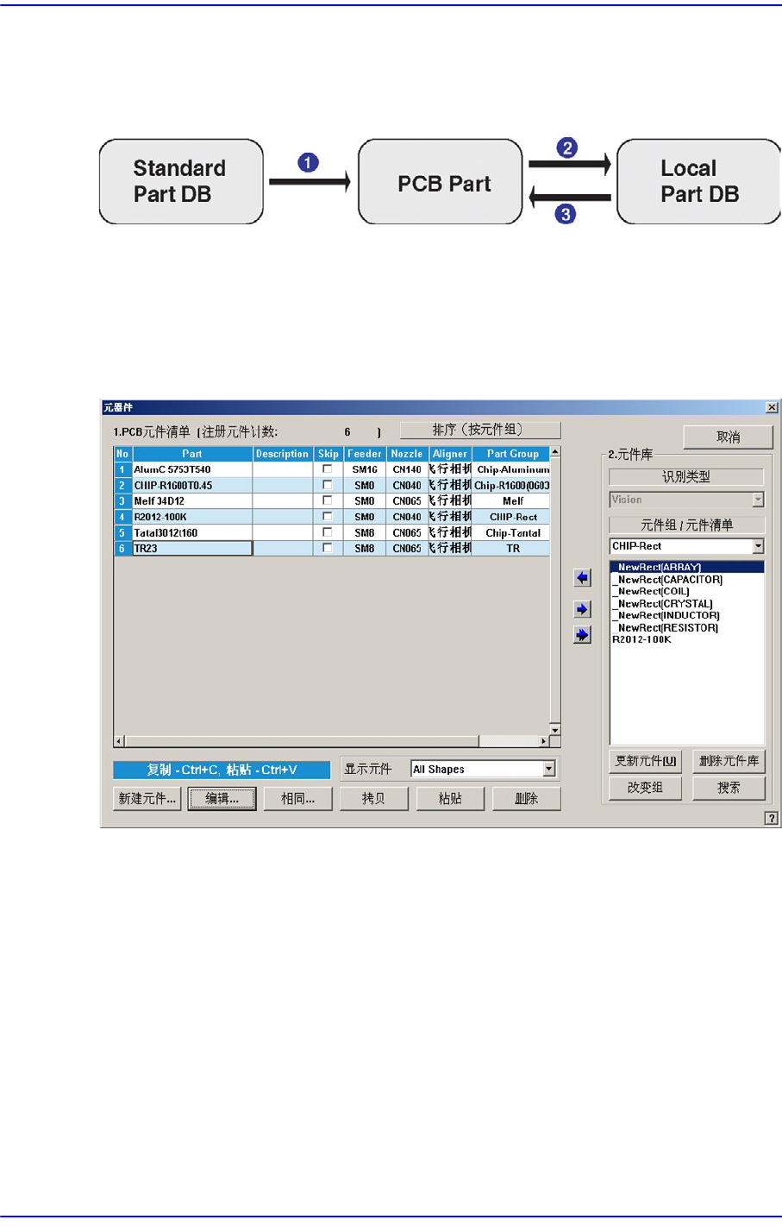This screenshot has width=782, height=1226.
Task: Select R2012-100K in the library list
Action: click(641, 639)
